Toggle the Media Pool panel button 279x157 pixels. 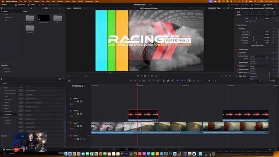tap(20, 5)
